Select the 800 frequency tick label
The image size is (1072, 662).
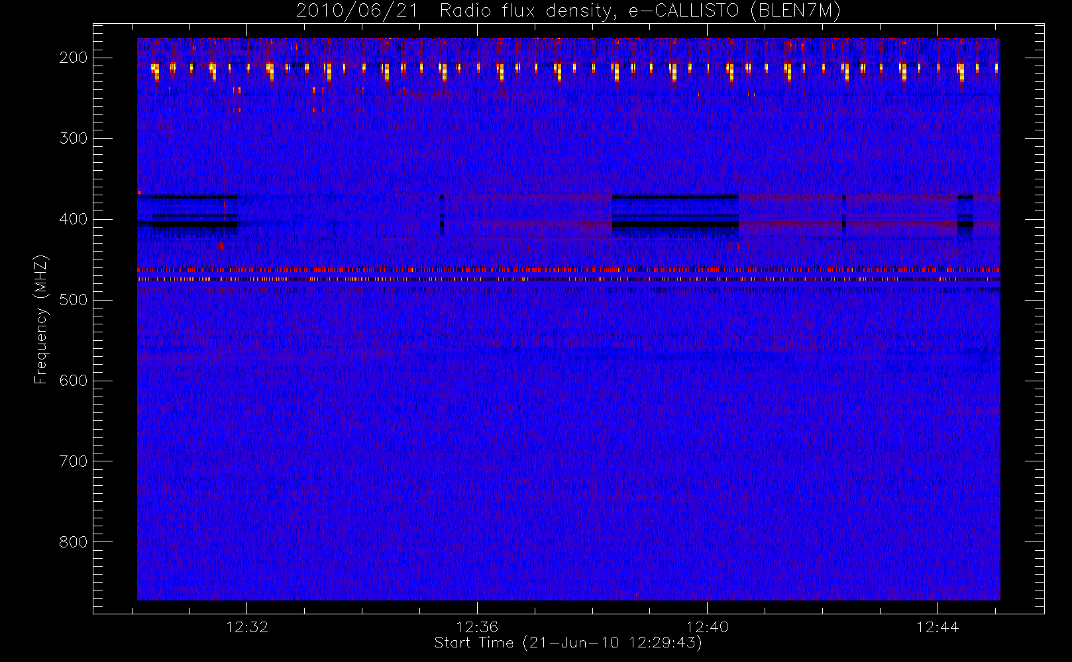coord(74,542)
